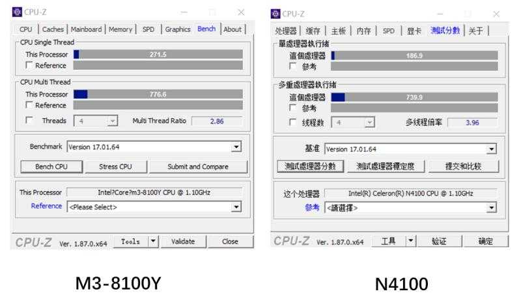Tick the single-thread 參考 checkbox in the right window
The width and height of the screenshot is (521, 302).
tap(292, 67)
